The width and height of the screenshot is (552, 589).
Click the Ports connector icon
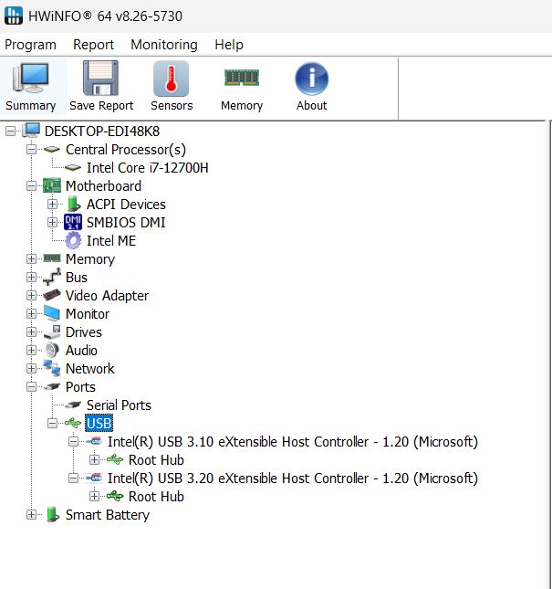[52, 386]
